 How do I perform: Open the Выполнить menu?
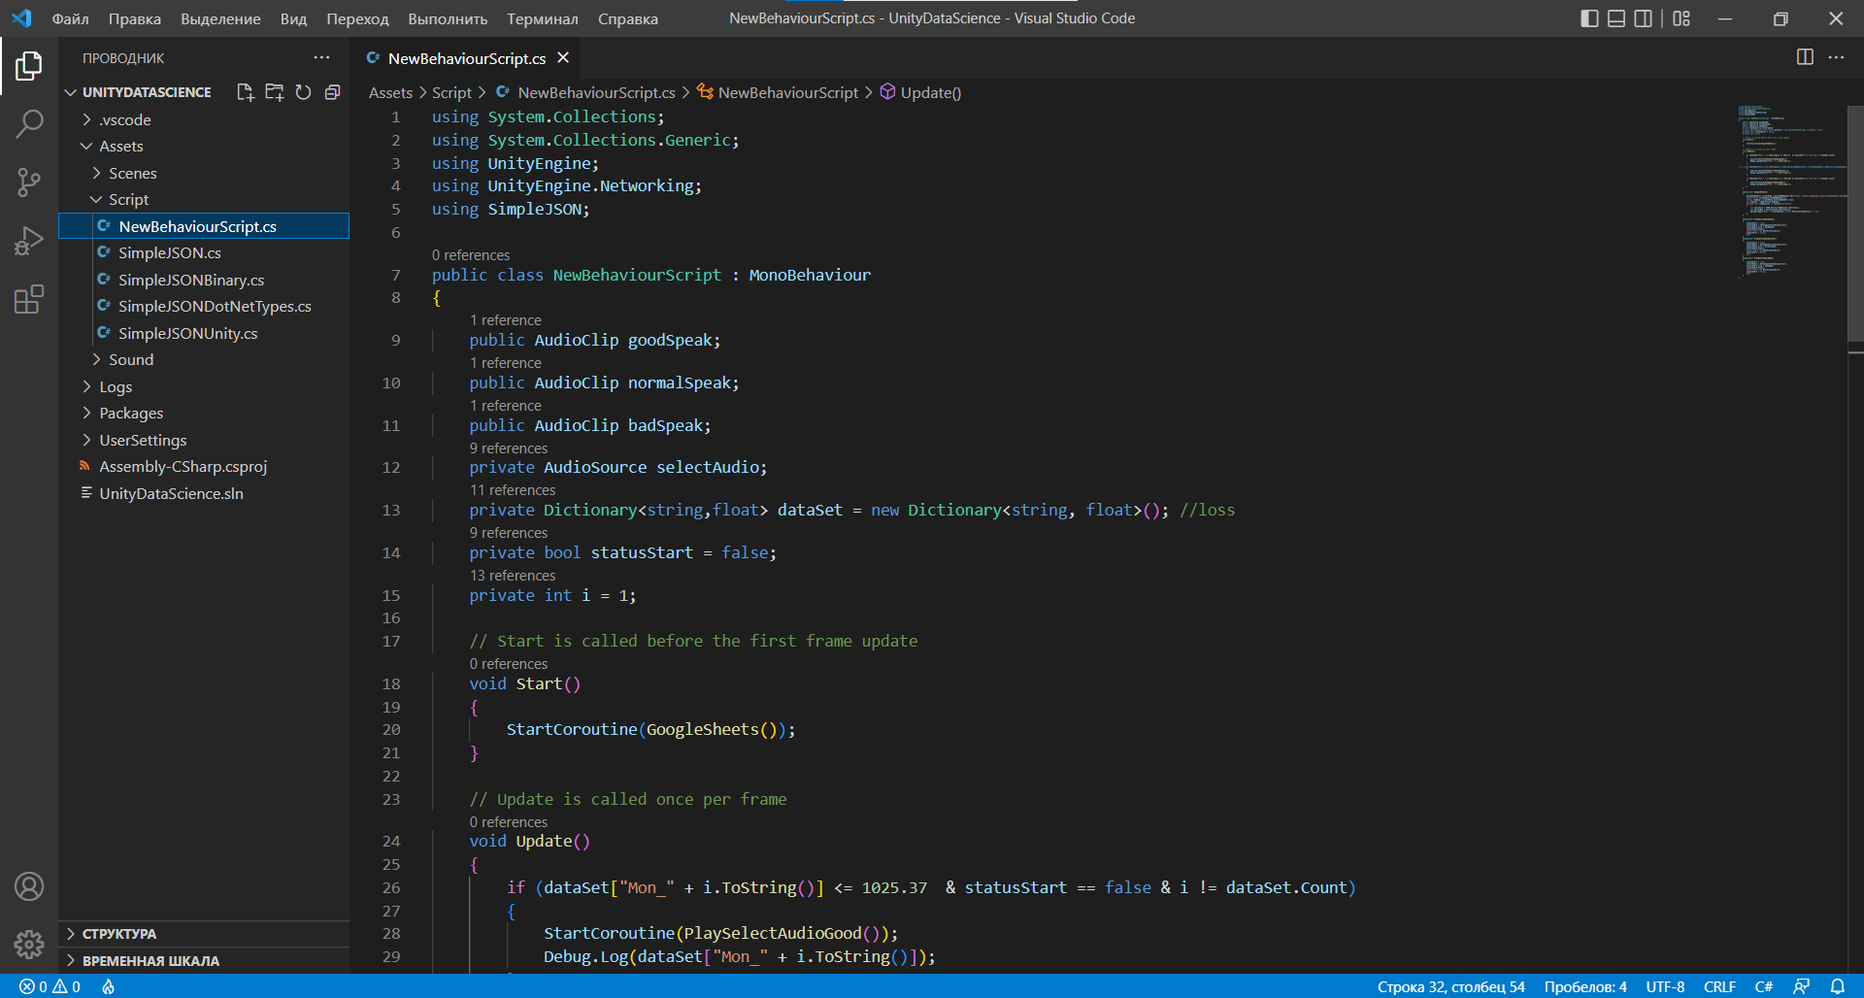tap(448, 18)
